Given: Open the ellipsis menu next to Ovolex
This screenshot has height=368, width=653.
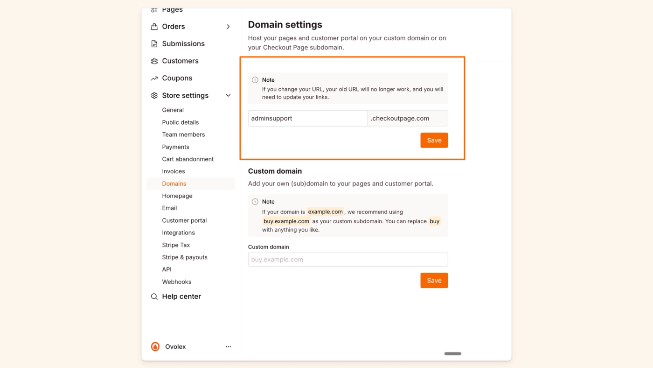Looking at the screenshot, I should click(x=228, y=346).
